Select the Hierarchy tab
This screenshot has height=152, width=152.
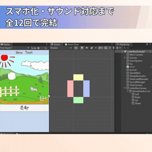123,44
